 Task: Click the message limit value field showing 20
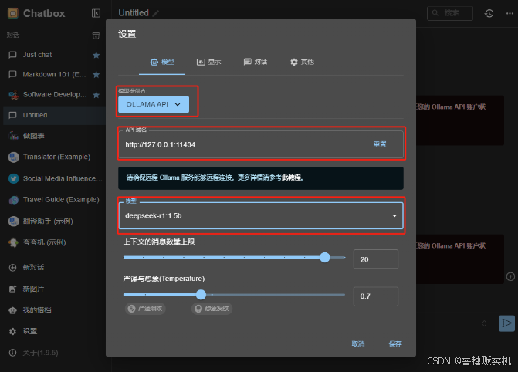tap(376, 259)
